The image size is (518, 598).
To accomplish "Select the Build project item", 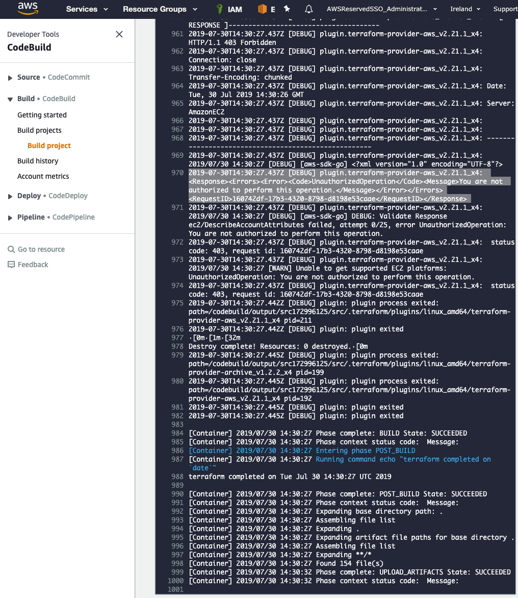I will click(x=49, y=146).
